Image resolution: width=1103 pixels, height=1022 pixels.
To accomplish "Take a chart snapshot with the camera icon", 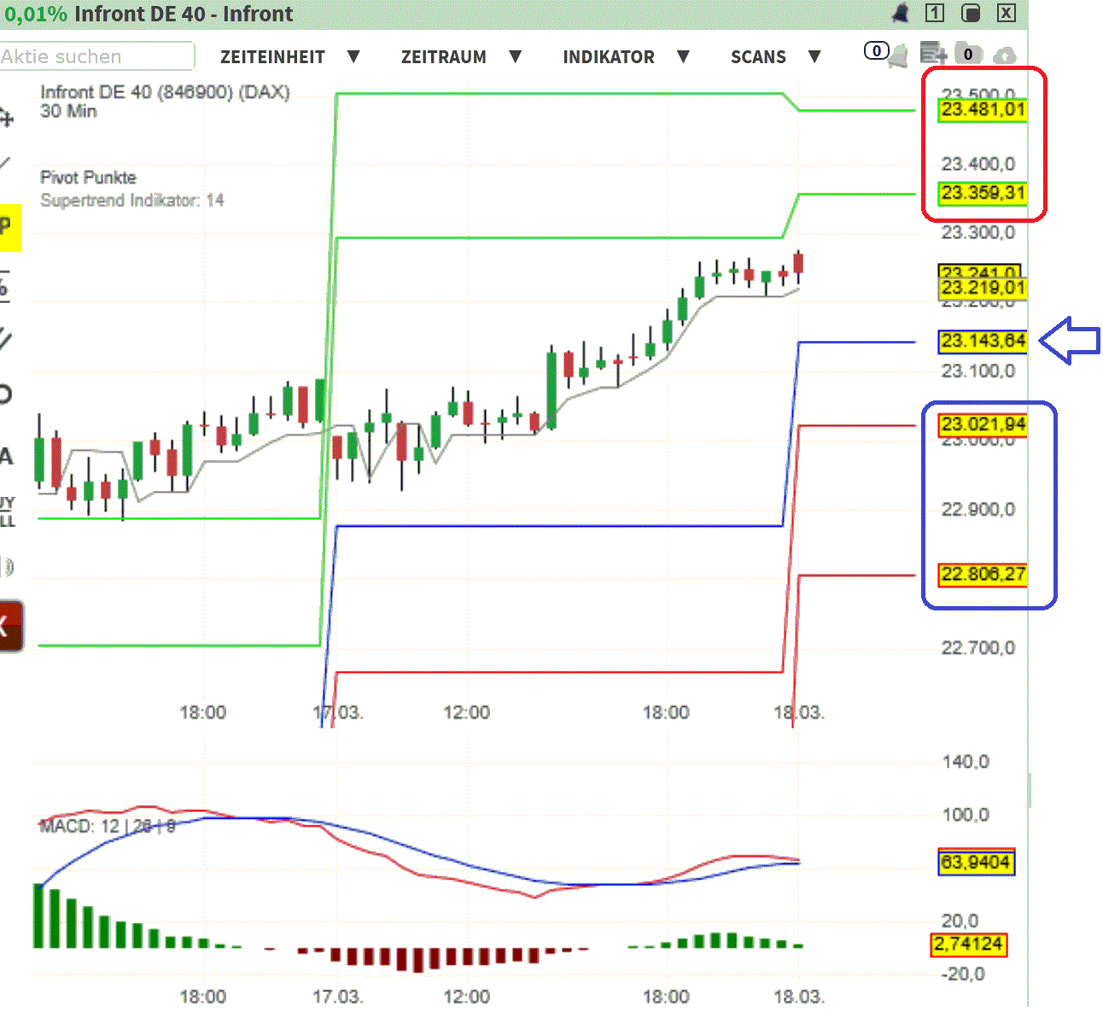I will (969, 53).
